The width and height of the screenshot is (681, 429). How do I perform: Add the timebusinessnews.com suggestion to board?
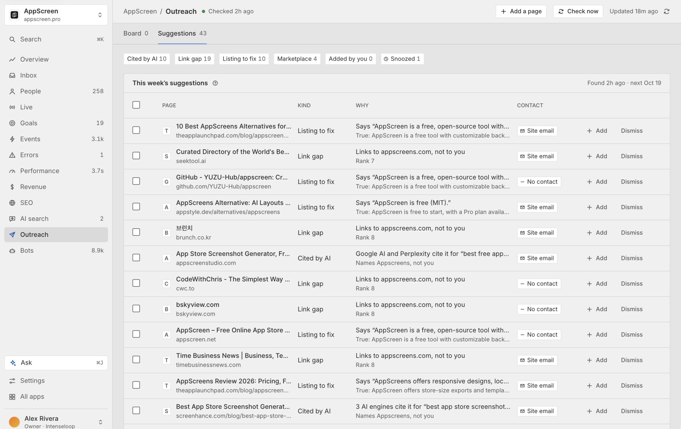597,360
